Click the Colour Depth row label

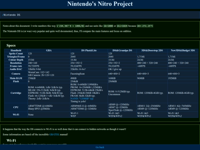coord(16,60)
